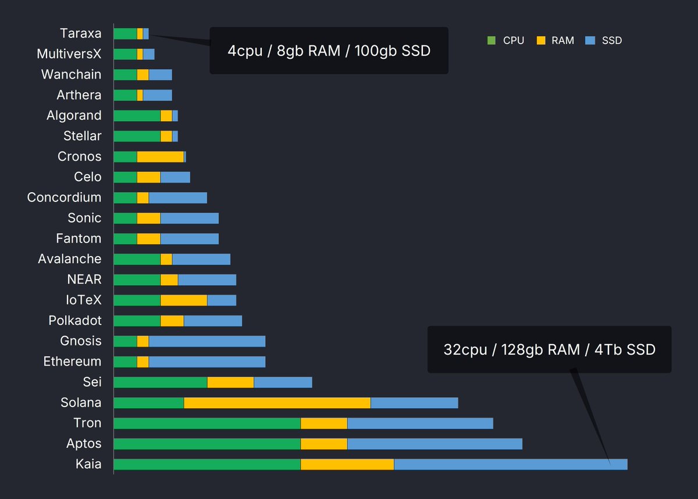Click Avalanche's blue SSD bar segment
The height and width of the screenshot is (499, 698).
(x=201, y=259)
